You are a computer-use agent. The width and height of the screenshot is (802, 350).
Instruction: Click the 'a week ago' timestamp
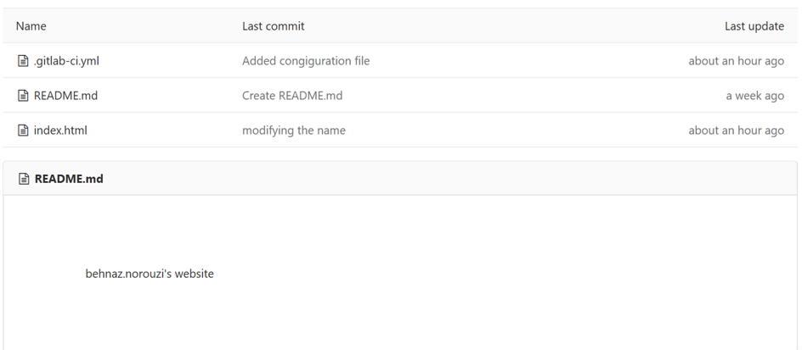tap(755, 96)
